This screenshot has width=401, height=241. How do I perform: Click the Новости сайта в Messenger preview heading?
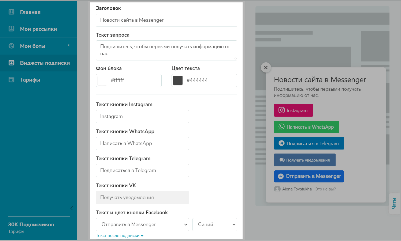click(x=320, y=80)
